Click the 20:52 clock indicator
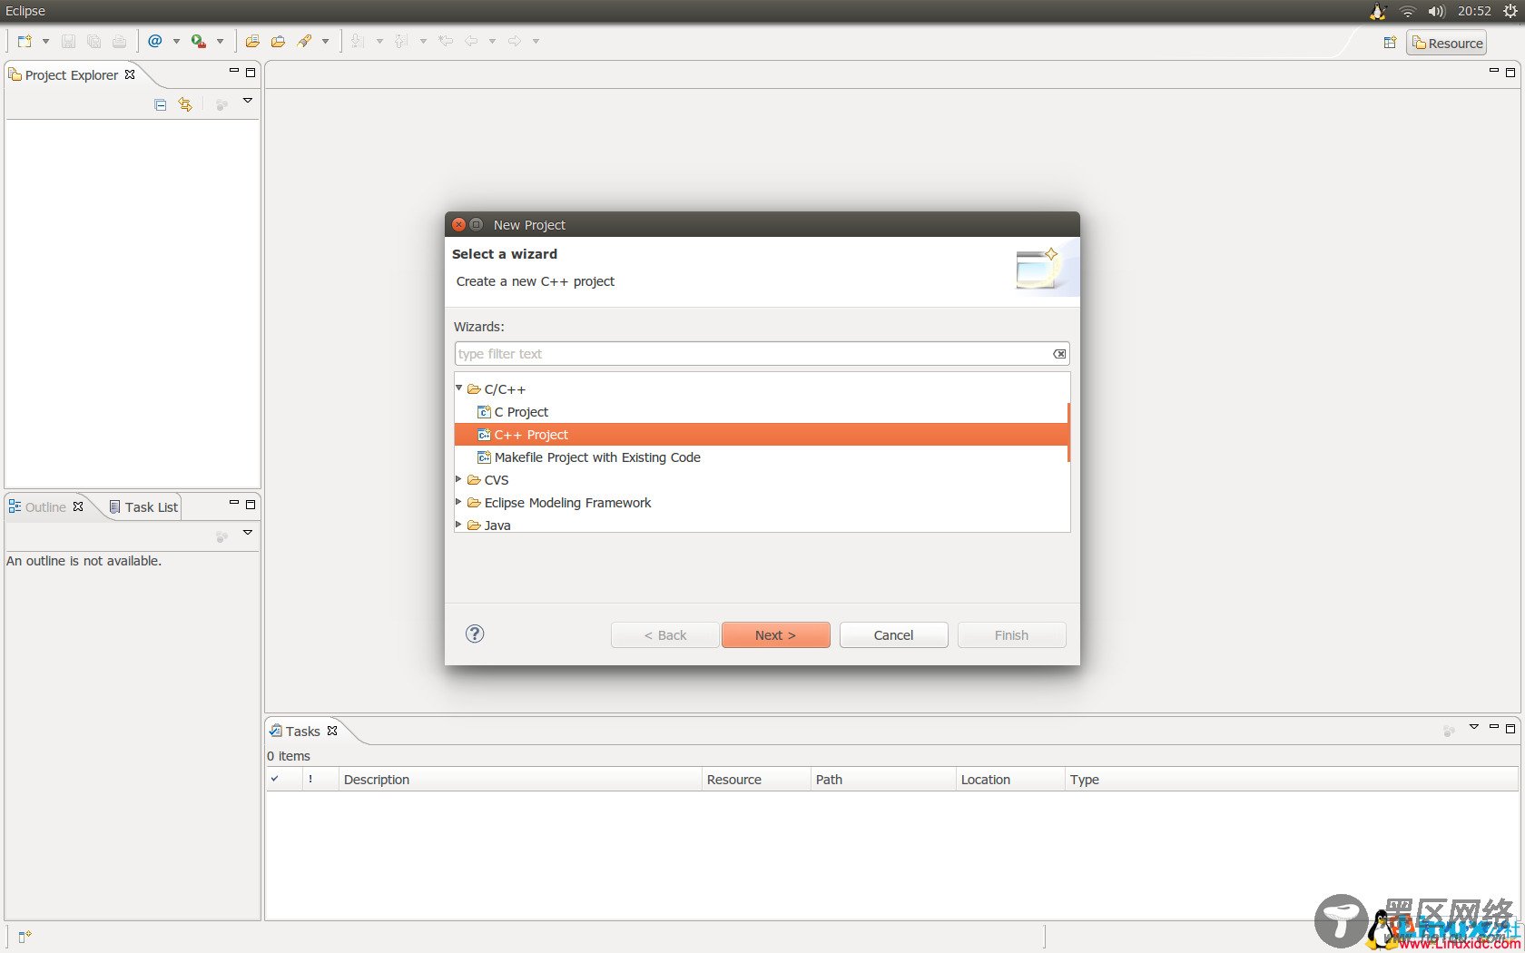Screen dimensions: 1525x953 1474,11
